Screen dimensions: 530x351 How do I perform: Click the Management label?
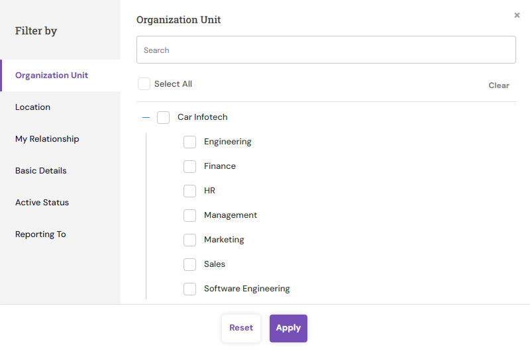coord(231,215)
